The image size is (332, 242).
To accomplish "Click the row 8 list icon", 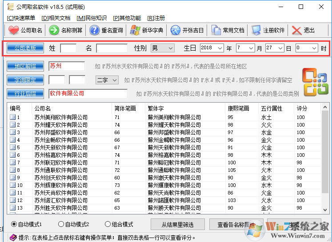I will (12, 170).
